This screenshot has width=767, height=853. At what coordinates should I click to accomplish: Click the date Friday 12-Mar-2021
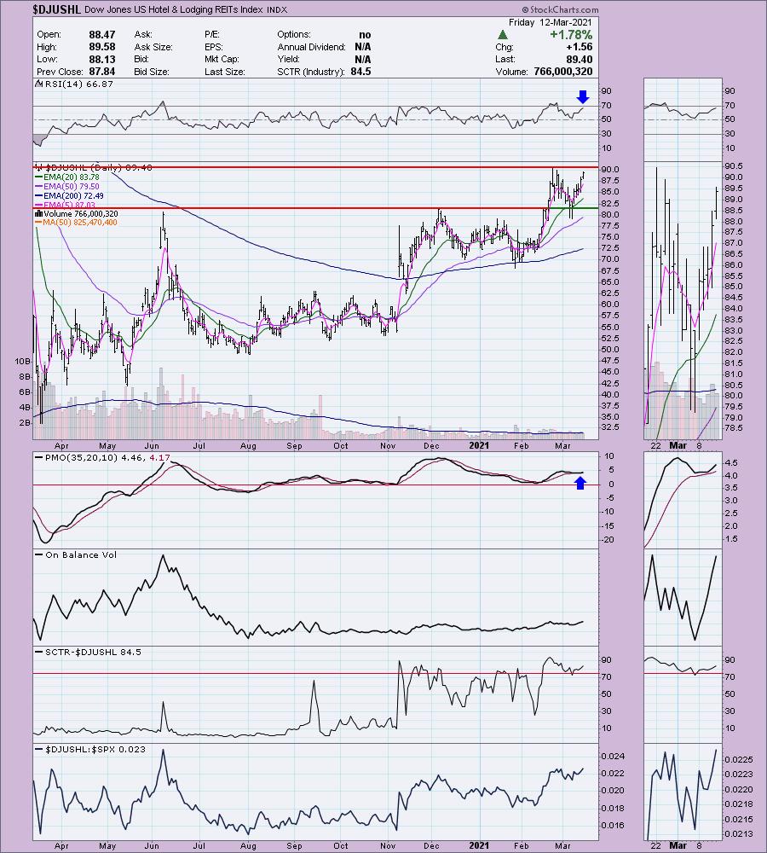coord(550,22)
